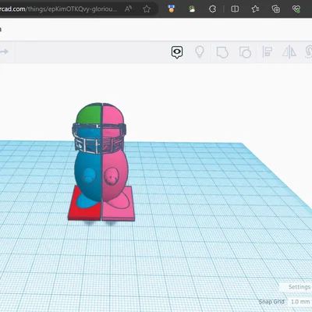Select the green helmet quarter of the model
Viewport: 312px width, 312px height.
90,115
